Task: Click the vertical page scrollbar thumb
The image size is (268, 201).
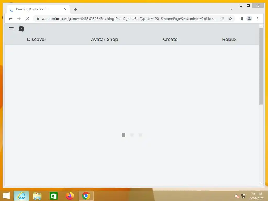Action: tap(261, 66)
